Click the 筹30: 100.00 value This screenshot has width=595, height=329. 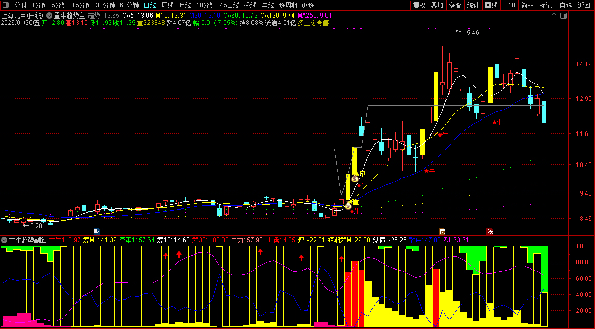click(x=210, y=240)
